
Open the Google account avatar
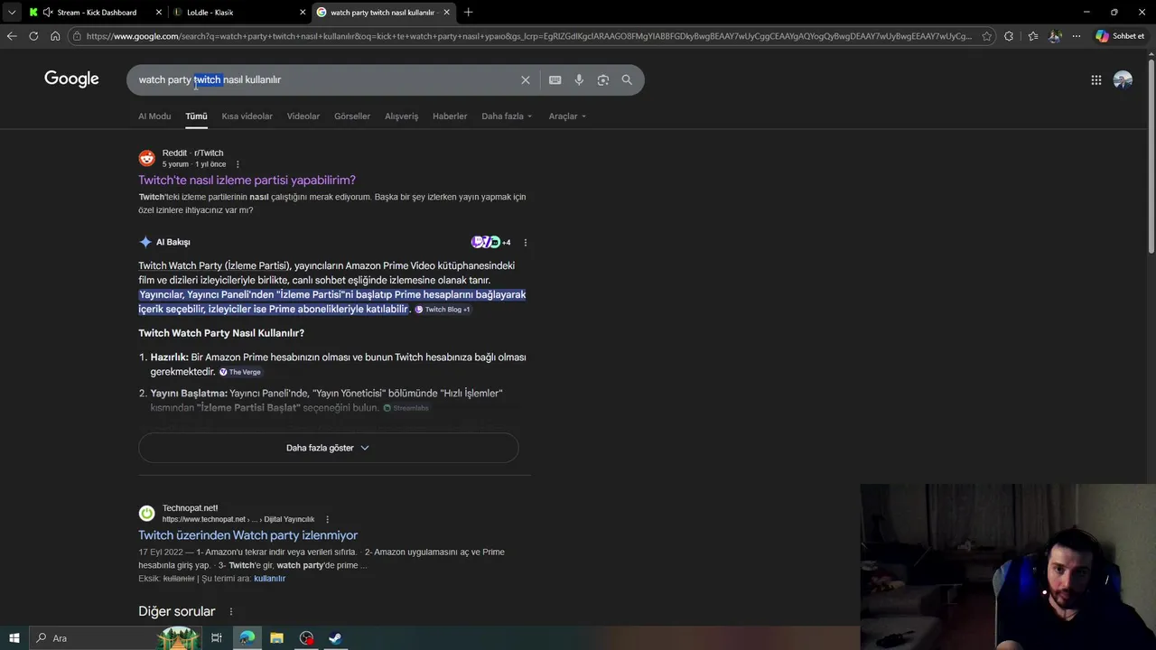pos(1123,79)
